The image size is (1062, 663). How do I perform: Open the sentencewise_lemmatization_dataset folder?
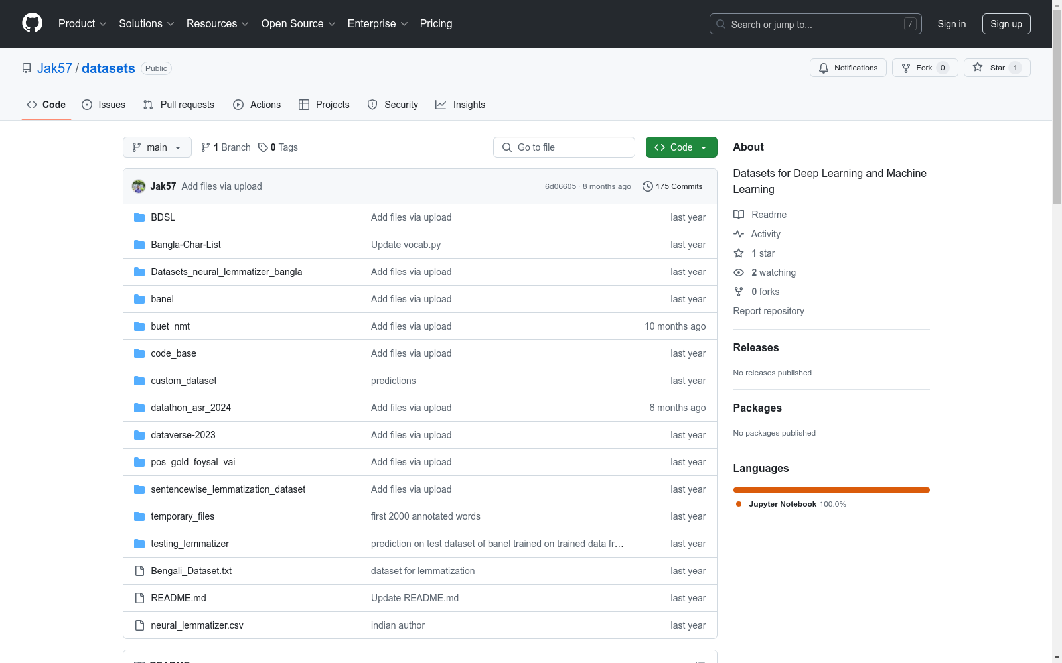(228, 489)
